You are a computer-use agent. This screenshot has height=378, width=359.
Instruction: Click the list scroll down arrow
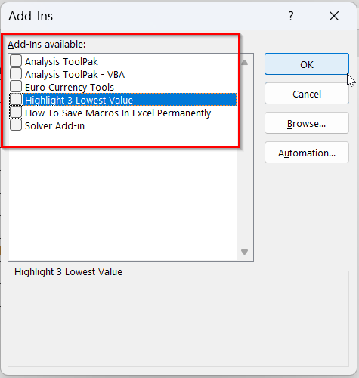coord(244,252)
